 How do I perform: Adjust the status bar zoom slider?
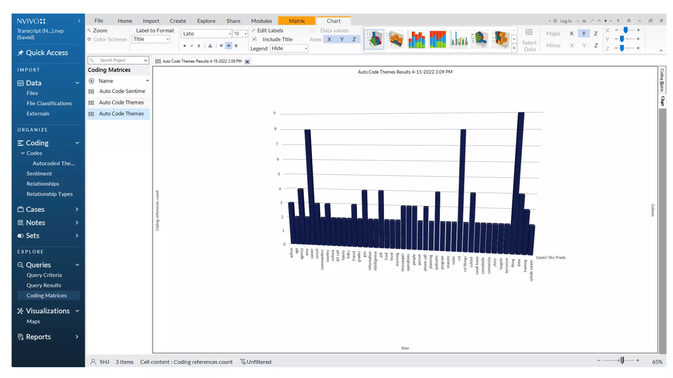(622, 360)
